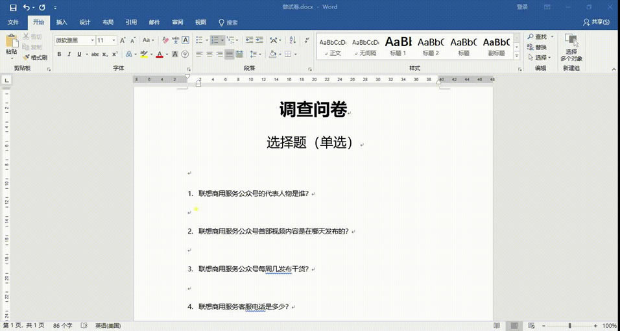This screenshot has height=331, width=620.
Task: Apply bulleted list icon
Action: point(200,40)
